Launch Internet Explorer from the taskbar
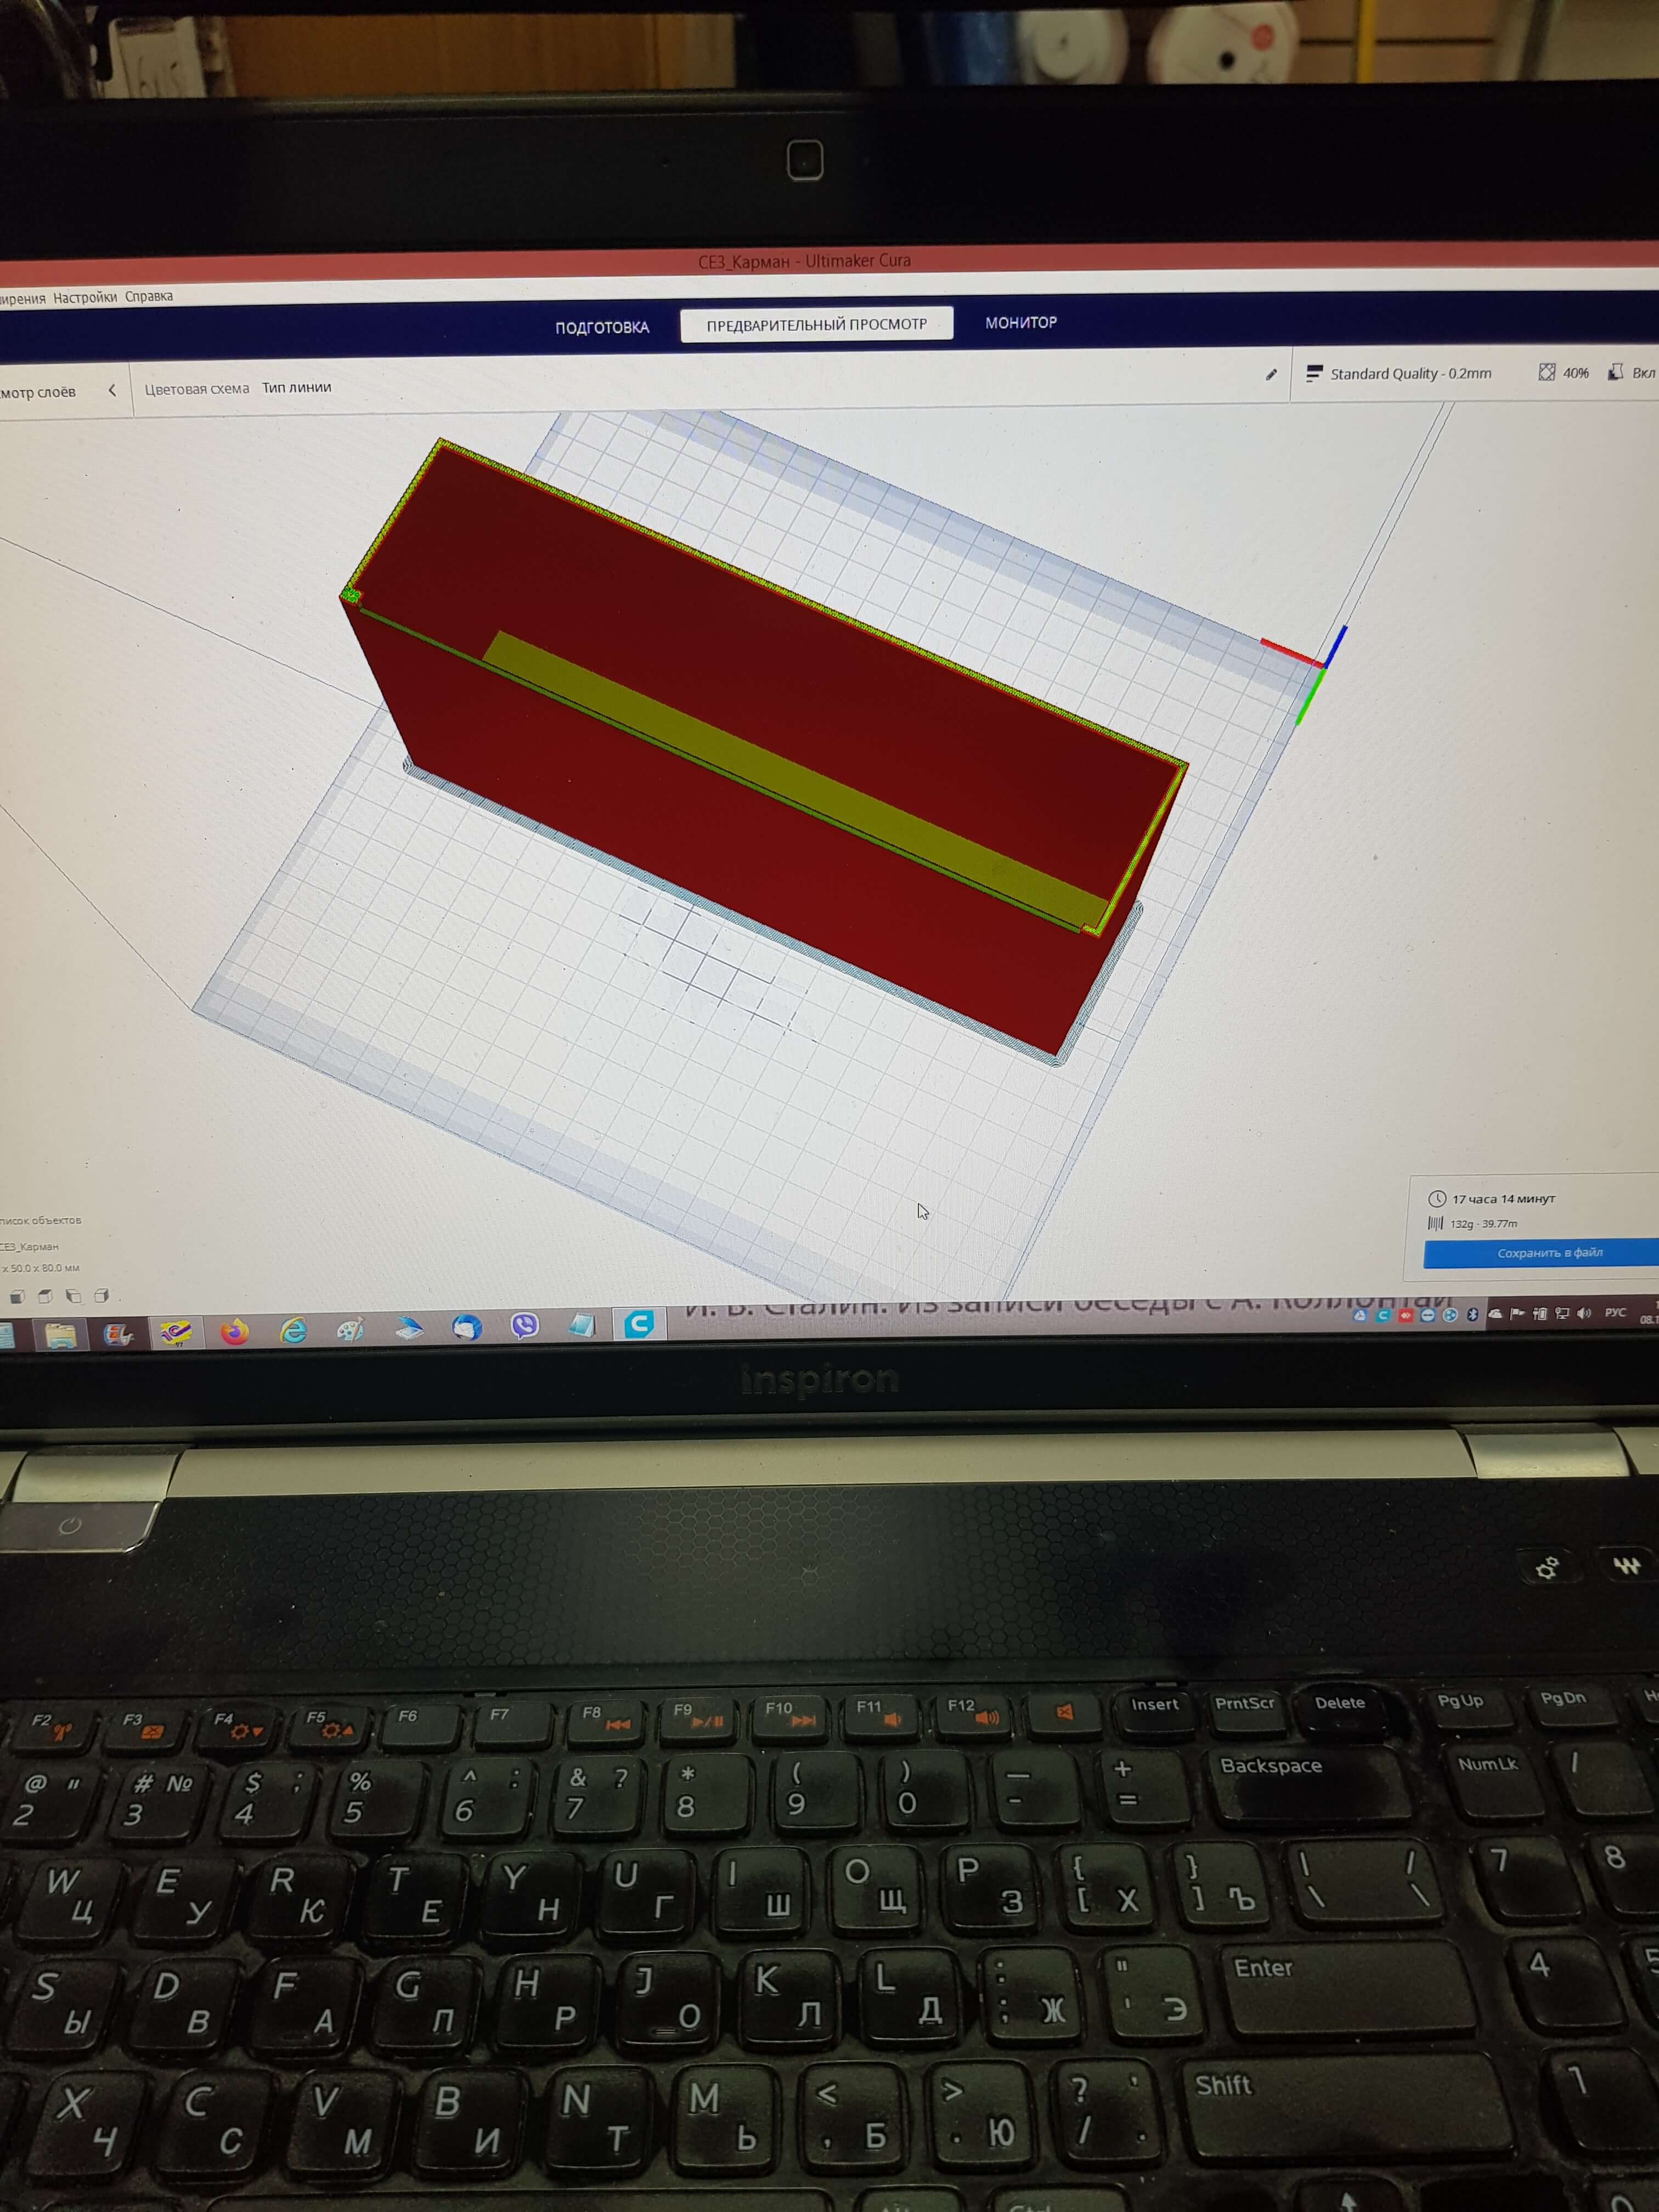This screenshot has width=1659, height=2212. (x=293, y=1330)
